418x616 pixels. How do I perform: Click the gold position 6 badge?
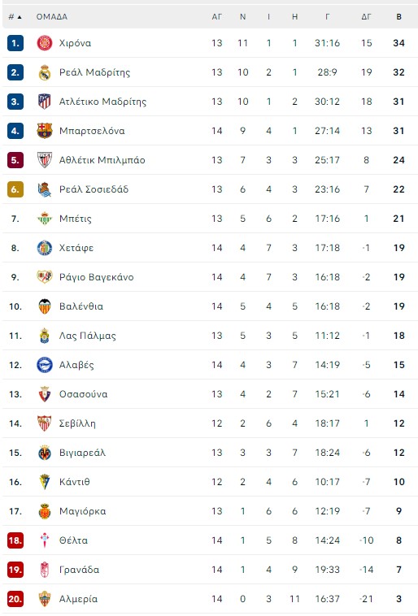[x=15, y=189]
